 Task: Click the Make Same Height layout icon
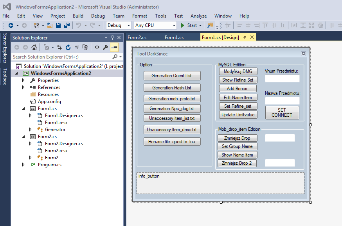(303, 25)
